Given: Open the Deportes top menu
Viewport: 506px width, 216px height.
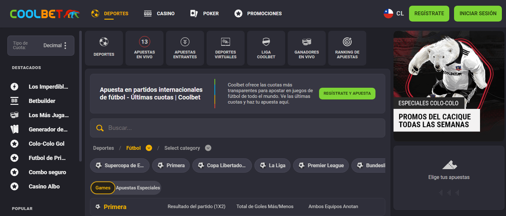Looking at the screenshot, I should point(116,14).
